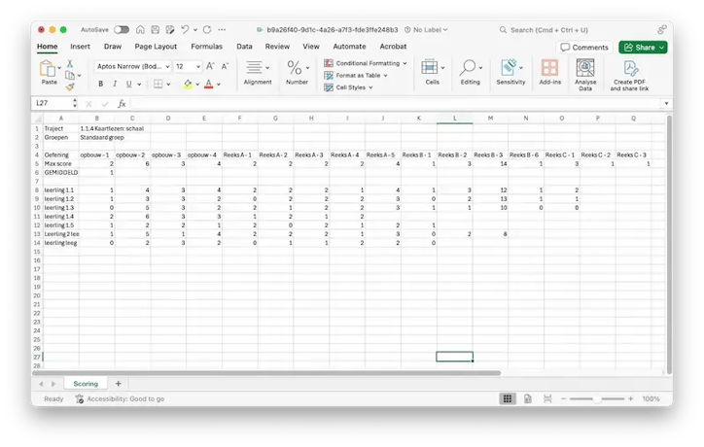
Task: Toggle the AutoSave switch
Action: click(x=122, y=29)
